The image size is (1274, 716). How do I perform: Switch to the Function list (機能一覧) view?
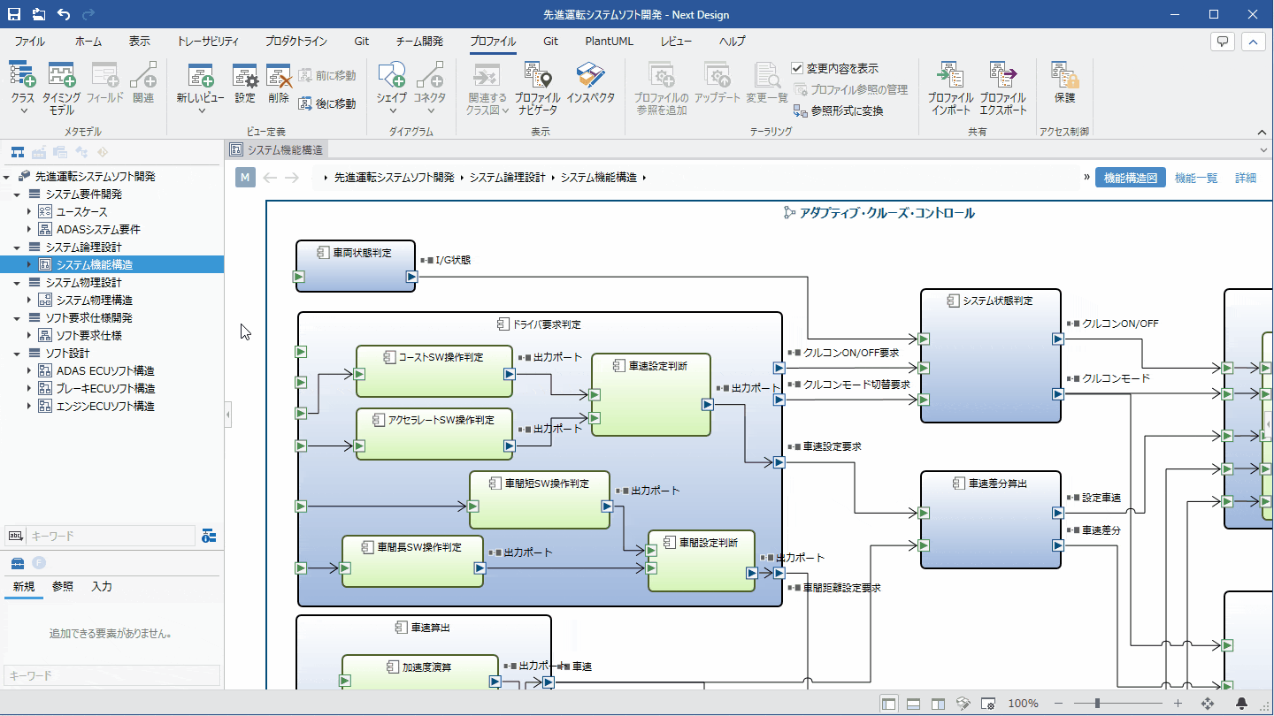coord(1196,178)
